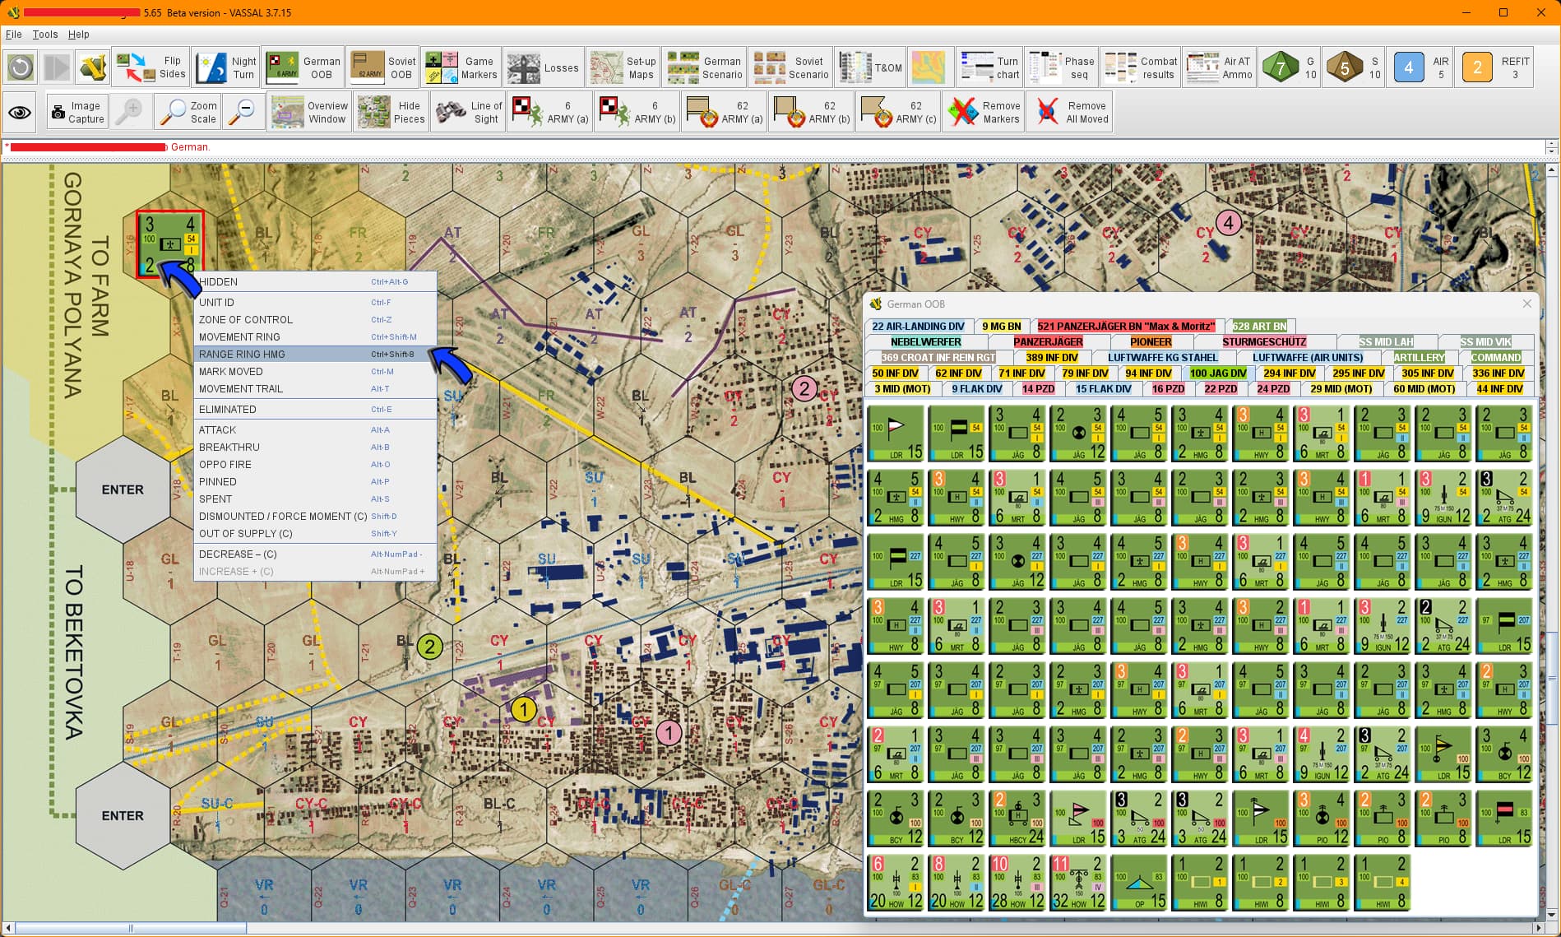Select the STURMGESCHÜTZ tab
Image resolution: width=1561 pixels, height=937 pixels.
1263,342
